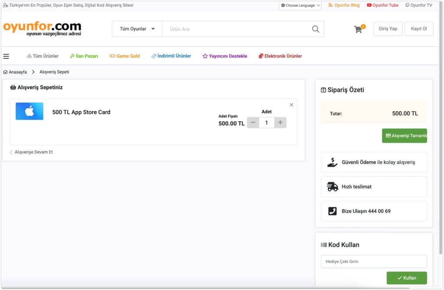The image size is (444, 290).
Task: Remove the 500 TL App Store Card item
Action: click(x=291, y=105)
